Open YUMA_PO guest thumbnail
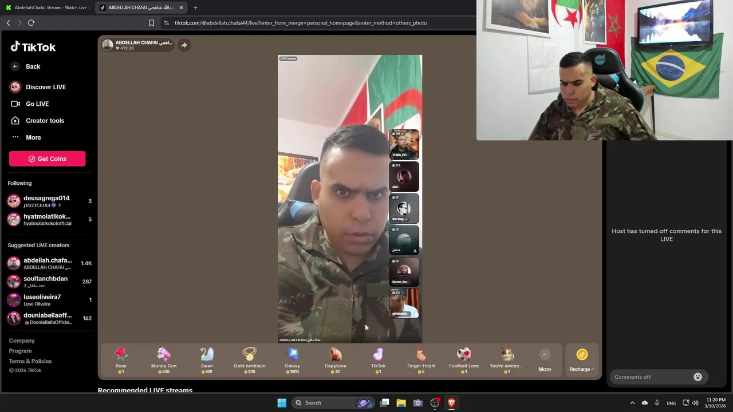Viewport: 733px width, 412px height. (x=404, y=144)
